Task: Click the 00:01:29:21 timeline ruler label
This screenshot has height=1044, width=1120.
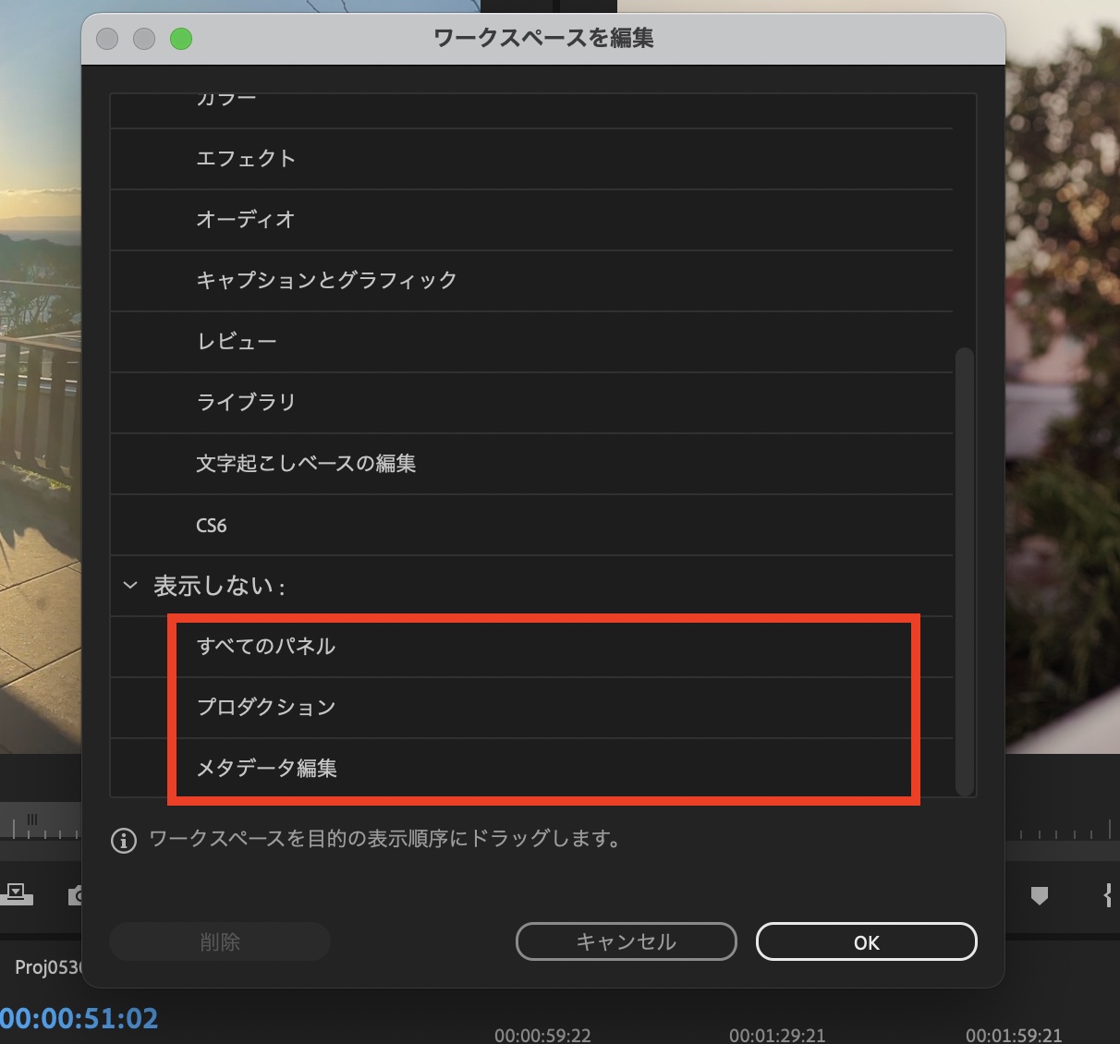Action: (x=777, y=1035)
